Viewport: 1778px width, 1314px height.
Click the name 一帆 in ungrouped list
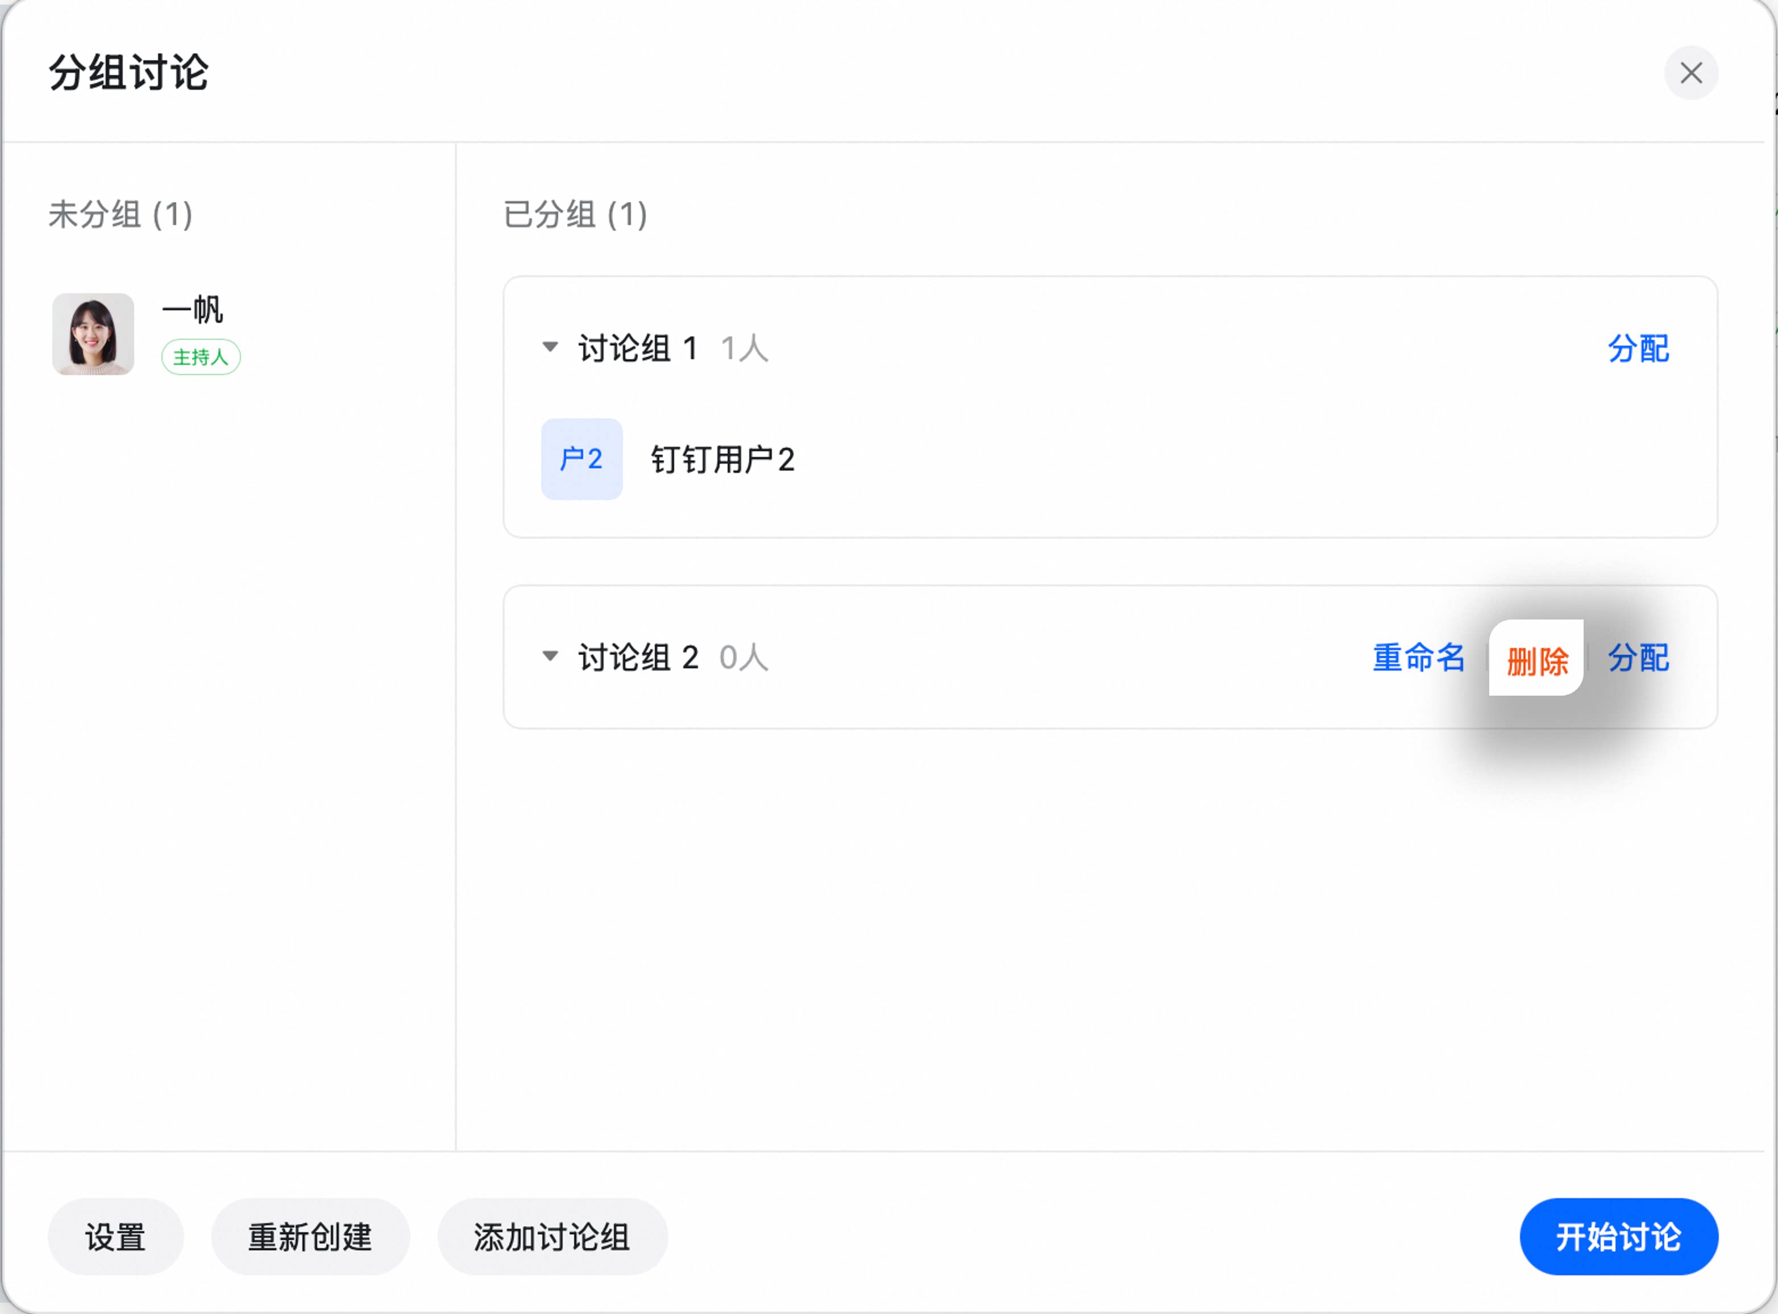tap(193, 309)
